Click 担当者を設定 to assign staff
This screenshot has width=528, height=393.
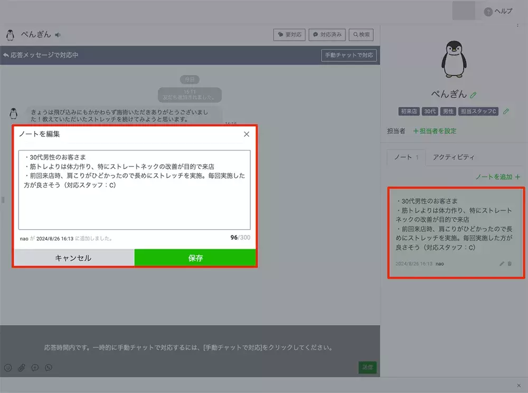pos(435,130)
